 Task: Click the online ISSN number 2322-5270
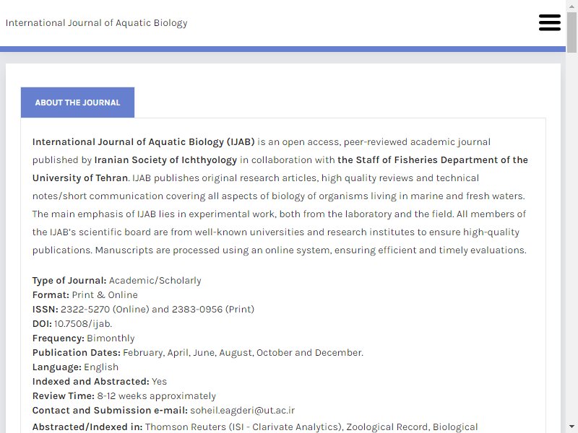click(85, 309)
